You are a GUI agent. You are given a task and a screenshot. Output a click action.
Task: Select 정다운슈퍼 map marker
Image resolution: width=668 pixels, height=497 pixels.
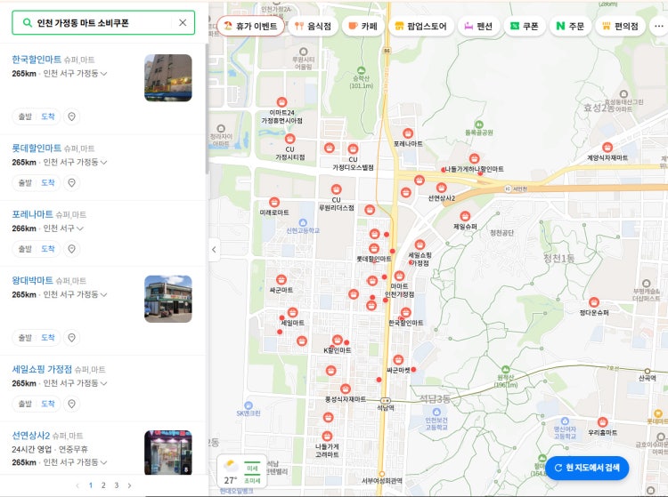[594, 302]
